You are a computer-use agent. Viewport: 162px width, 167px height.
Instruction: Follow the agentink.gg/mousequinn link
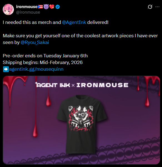pyautogui.click(x=36, y=69)
